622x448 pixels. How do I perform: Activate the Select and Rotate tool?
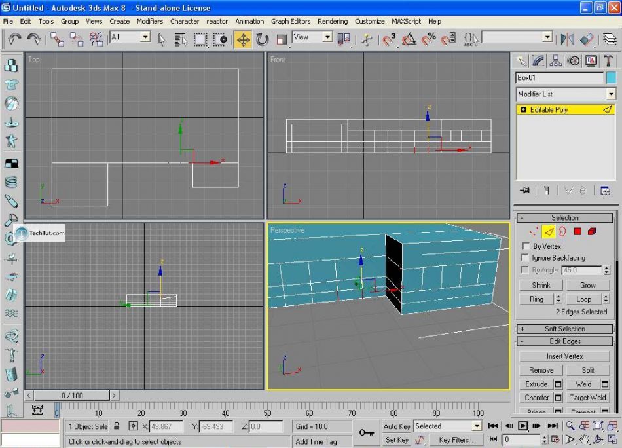262,39
